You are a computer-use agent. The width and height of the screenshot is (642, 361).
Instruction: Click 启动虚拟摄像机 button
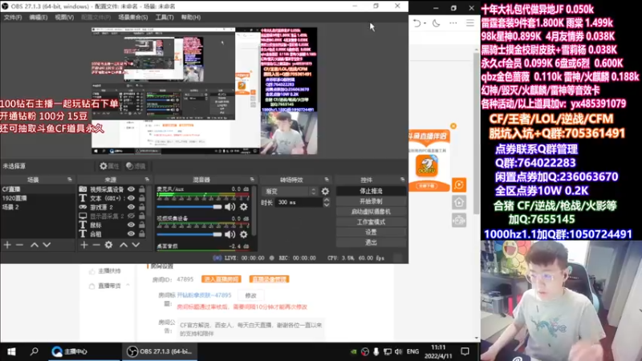(x=371, y=212)
